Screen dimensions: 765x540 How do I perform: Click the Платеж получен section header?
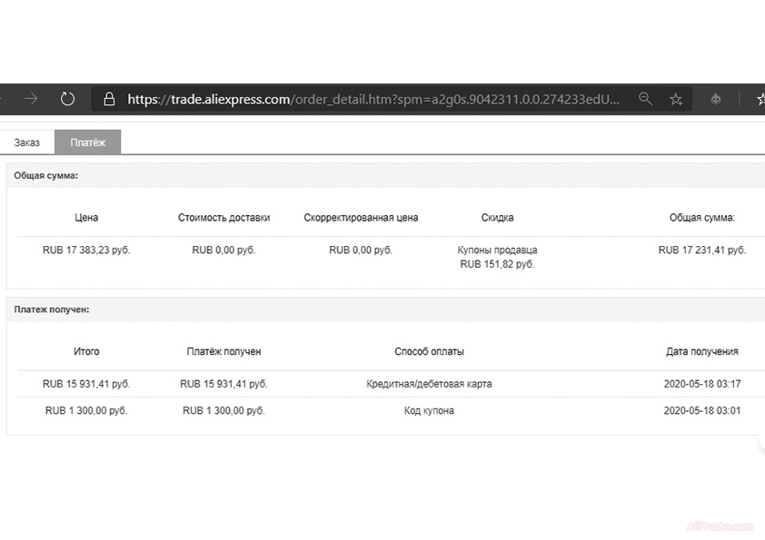coord(52,309)
